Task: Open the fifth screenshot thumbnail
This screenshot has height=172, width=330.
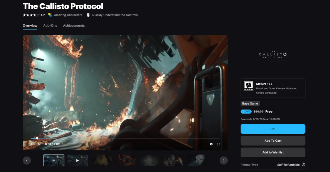Action: (x=150, y=160)
